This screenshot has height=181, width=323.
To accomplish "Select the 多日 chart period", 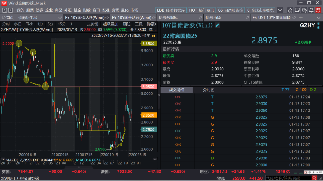I will pyautogui.click(x=18, y=24).
